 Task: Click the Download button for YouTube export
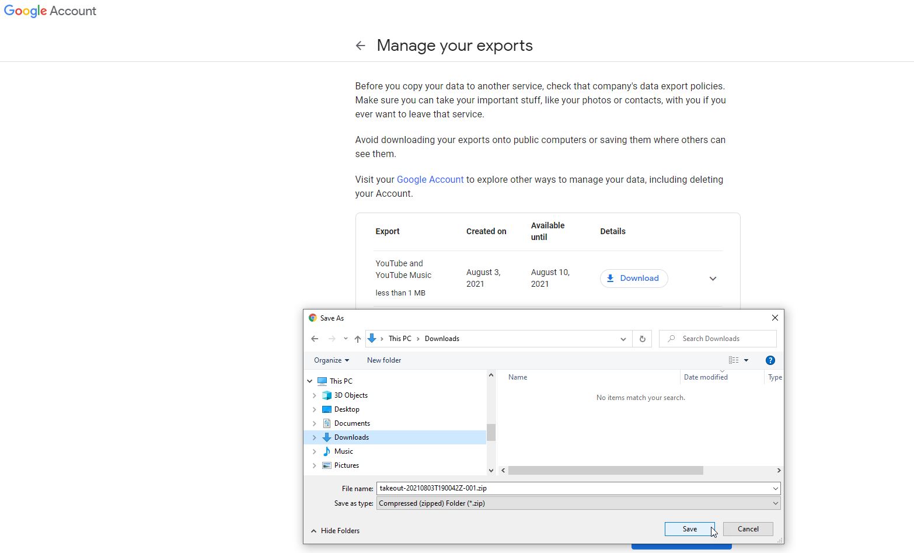point(634,279)
